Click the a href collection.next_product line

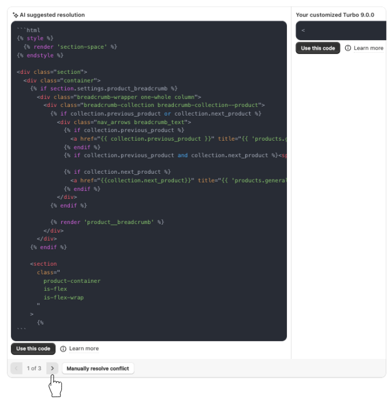tap(178, 180)
